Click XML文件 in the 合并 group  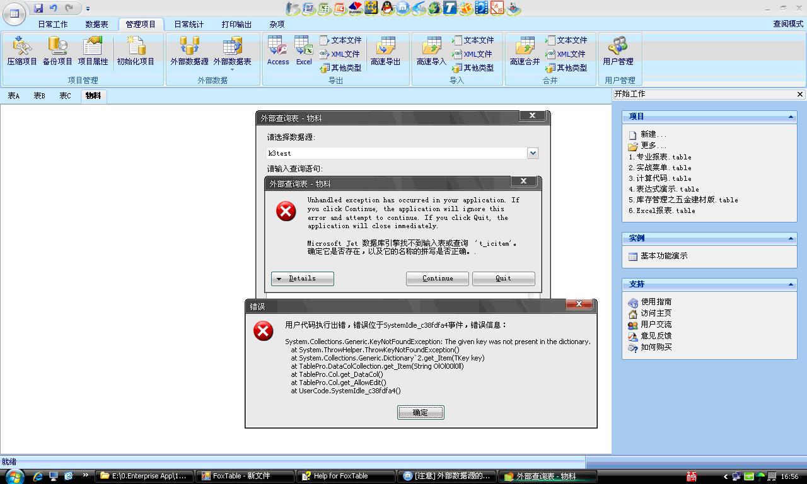565,54
